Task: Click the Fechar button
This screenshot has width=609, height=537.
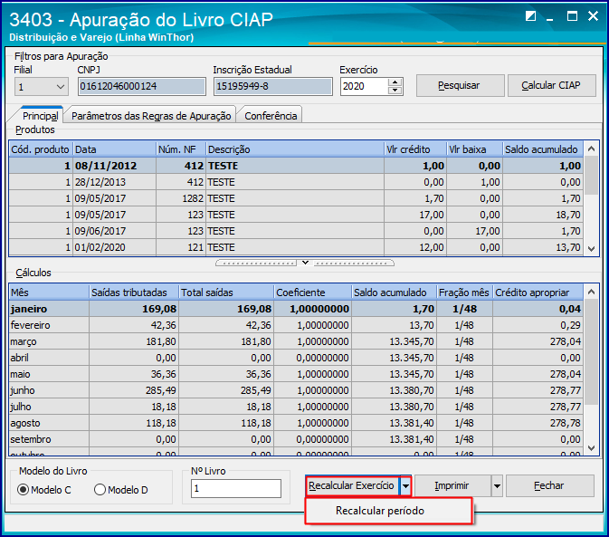Action: [549, 485]
